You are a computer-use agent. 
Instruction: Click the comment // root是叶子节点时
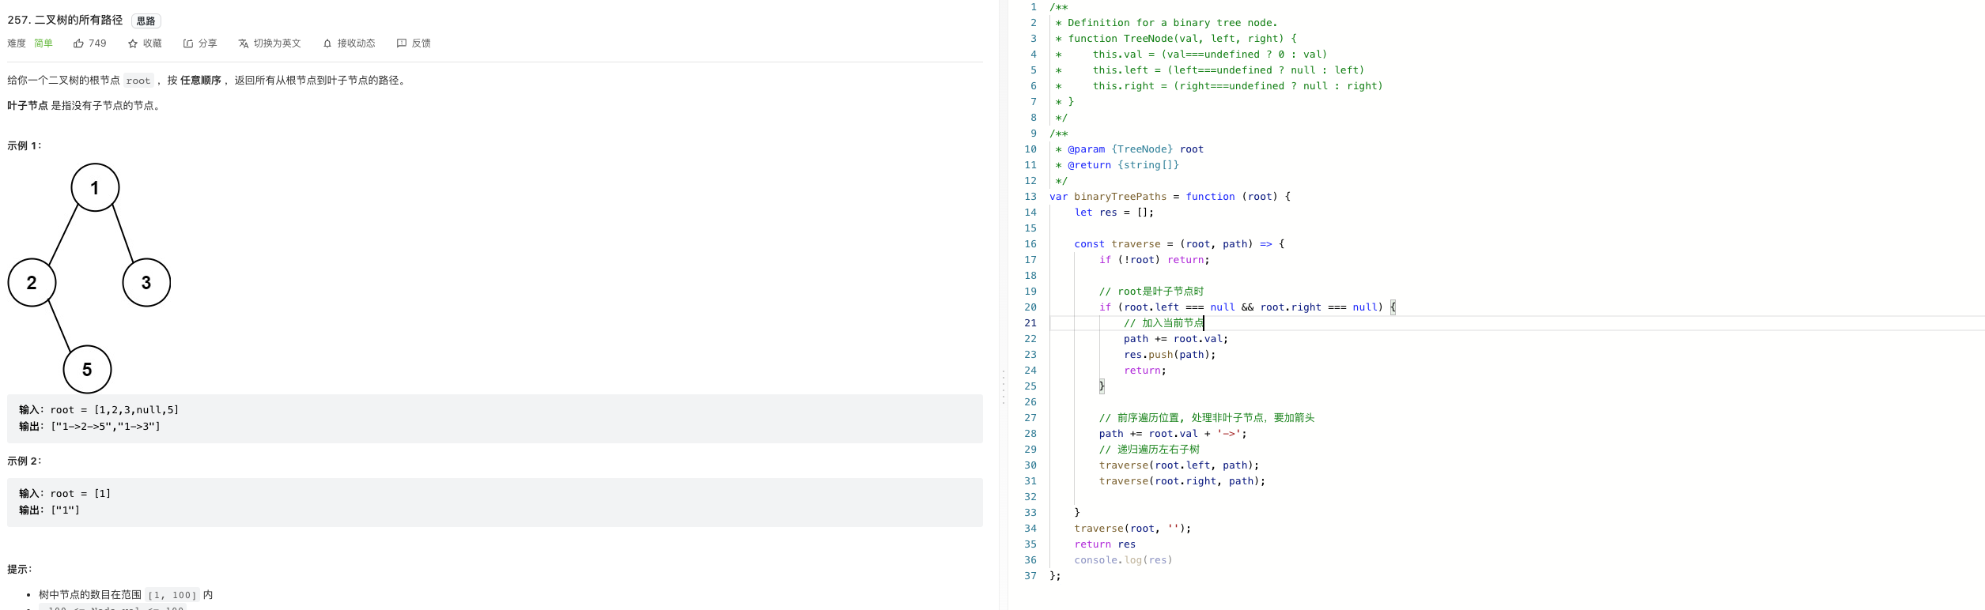(x=1151, y=292)
